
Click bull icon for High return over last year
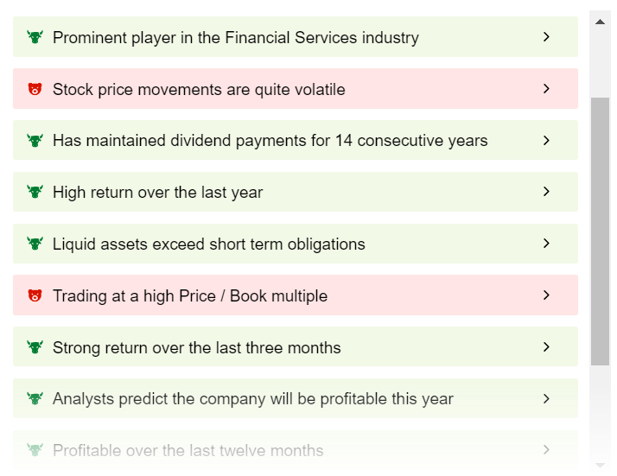click(x=35, y=192)
